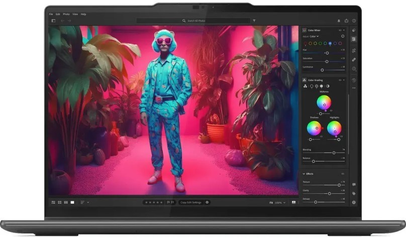
Task: Collapse the Effects section chevron
Action: pyautogui.click(x=303, y=174)
